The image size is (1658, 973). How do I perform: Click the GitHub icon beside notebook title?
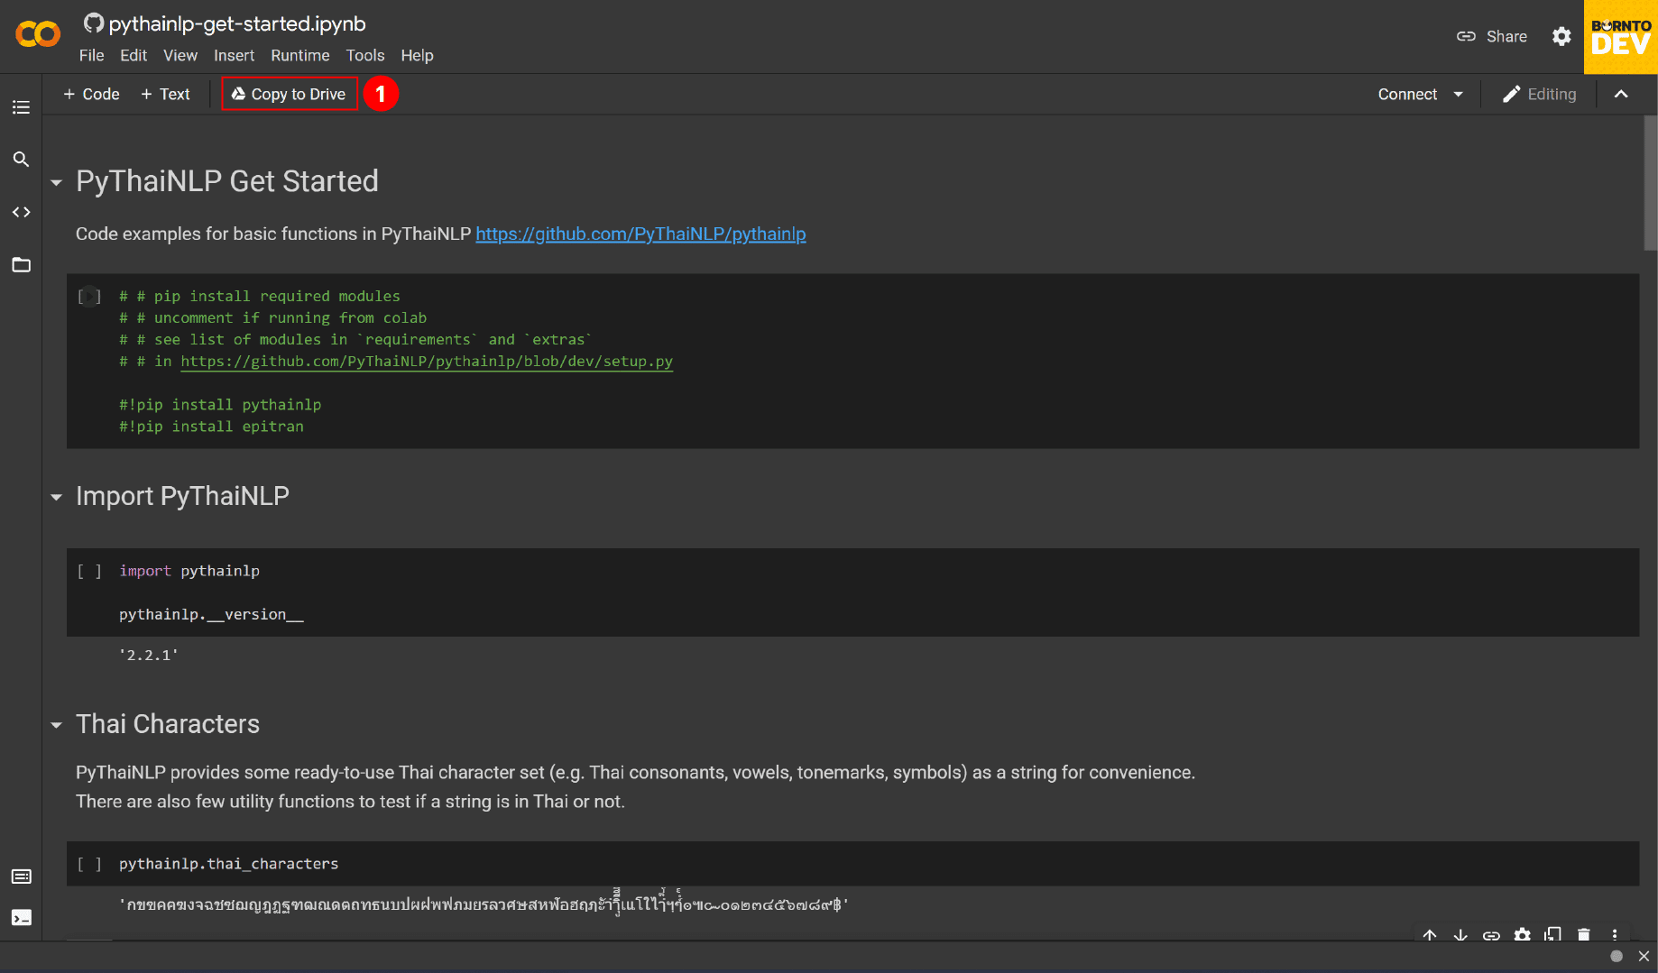pos(93,23)
